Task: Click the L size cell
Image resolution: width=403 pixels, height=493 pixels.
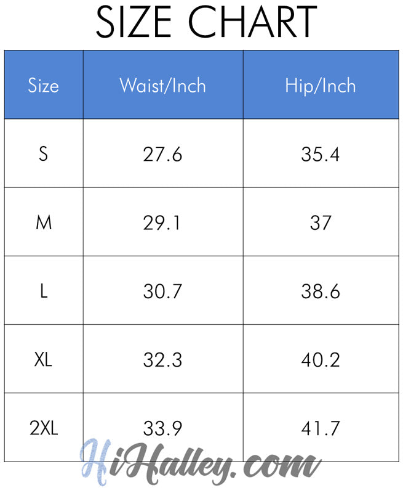Action: pyautogui.click(x=44, y=290)
